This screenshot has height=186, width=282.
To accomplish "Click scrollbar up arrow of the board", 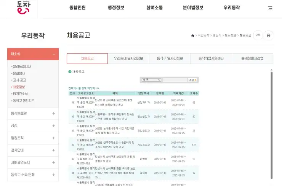I will tap(272, 70).
